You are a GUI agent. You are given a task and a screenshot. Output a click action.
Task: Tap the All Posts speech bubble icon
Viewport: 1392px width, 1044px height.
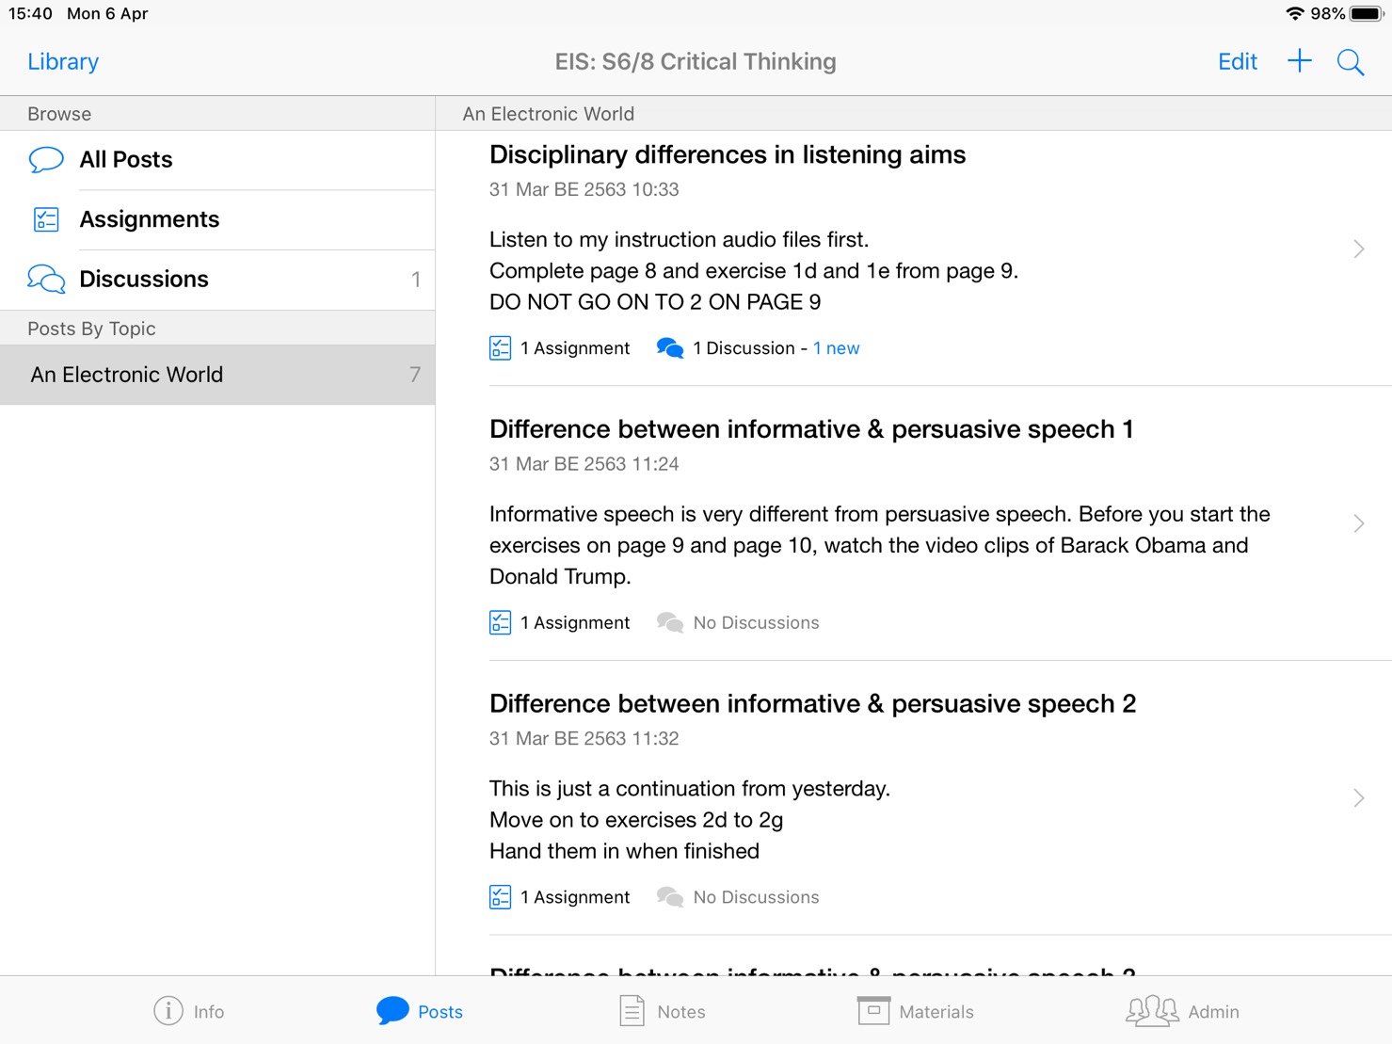[x=46, y=159]
